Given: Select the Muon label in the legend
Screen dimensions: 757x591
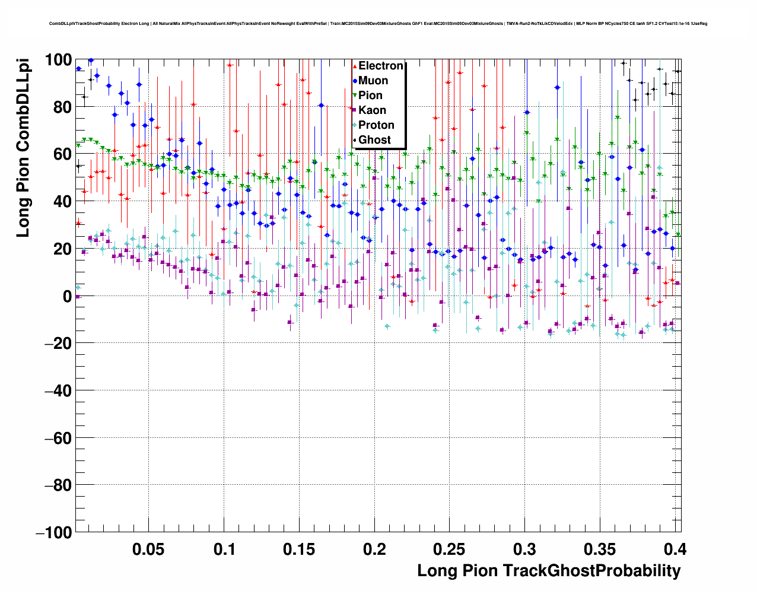Looking at the screenshot, I should pyautogui.click(x=373, y=81).
